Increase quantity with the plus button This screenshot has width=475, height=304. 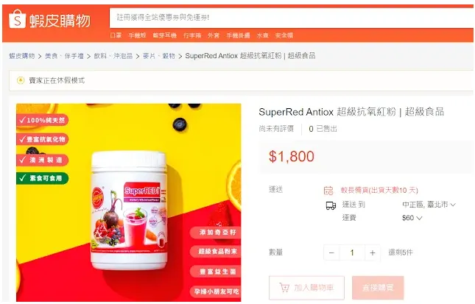click(373, 252)
